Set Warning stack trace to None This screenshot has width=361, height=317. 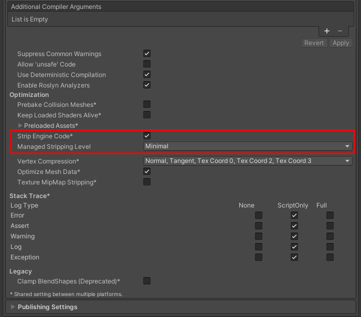[259, 236]
